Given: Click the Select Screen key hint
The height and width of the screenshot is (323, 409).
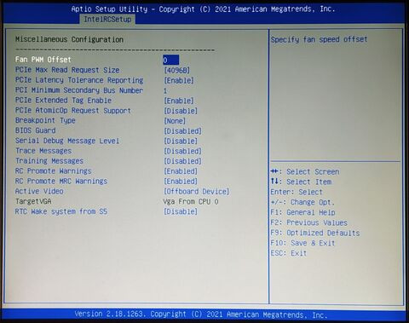Looking at the screenshot, I should [305, 171].
